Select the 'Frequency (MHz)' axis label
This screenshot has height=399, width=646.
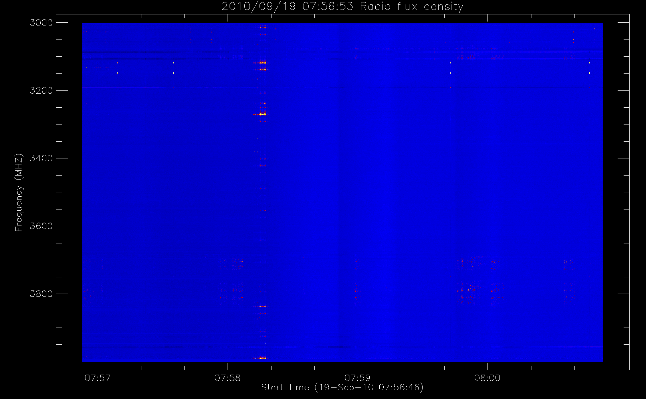pos(19,192)
